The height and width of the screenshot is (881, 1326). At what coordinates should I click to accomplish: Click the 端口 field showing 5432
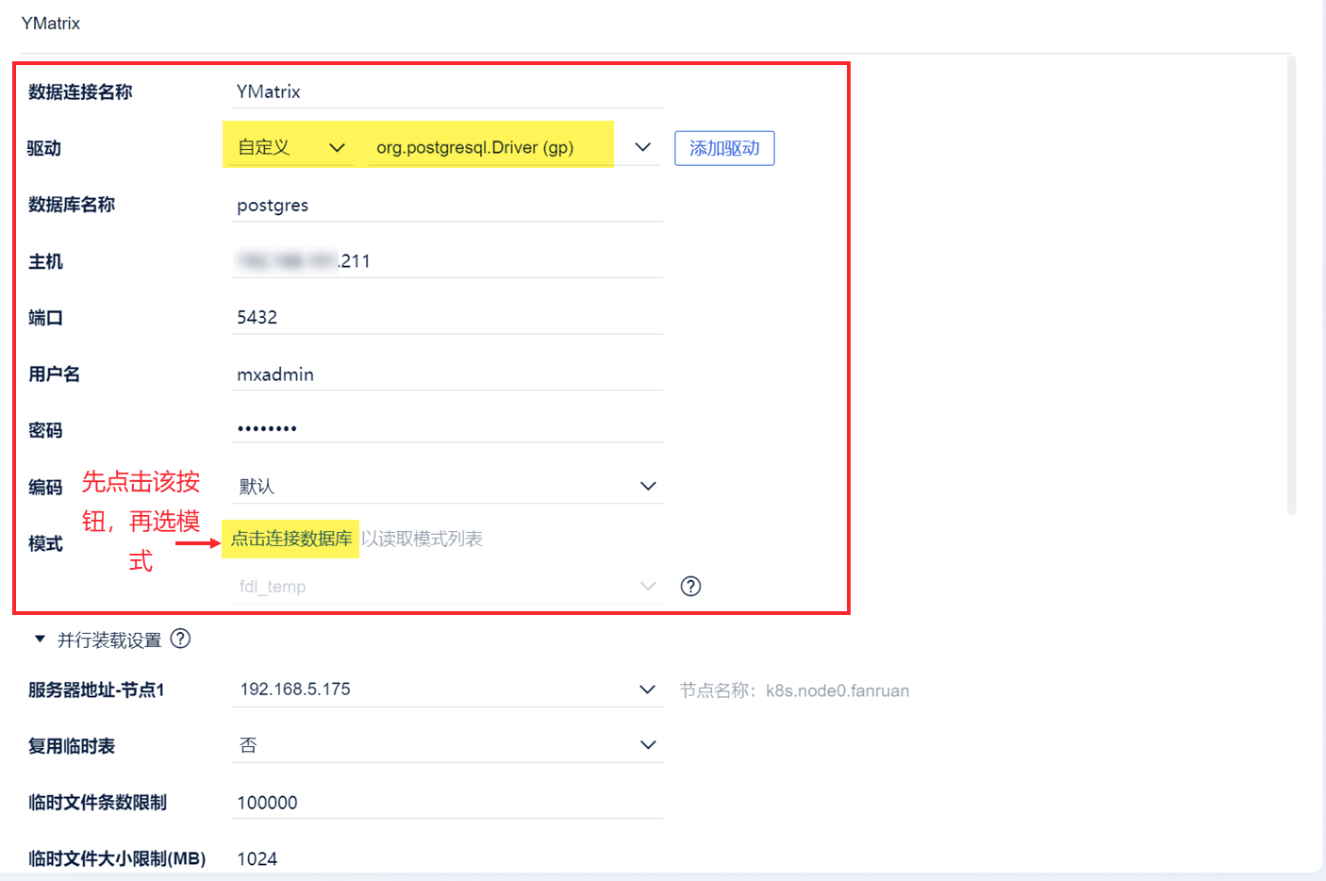(x=447, y=317)
